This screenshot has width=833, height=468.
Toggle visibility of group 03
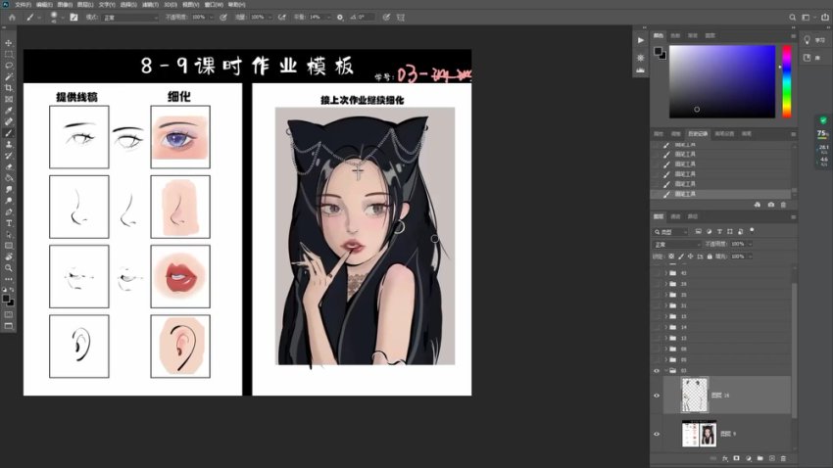pyautogui.click(x=658, y=371)
